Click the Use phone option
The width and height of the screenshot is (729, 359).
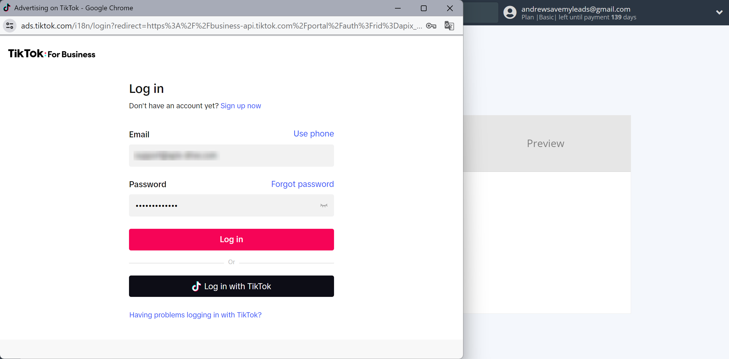click(x=313, y=133)
